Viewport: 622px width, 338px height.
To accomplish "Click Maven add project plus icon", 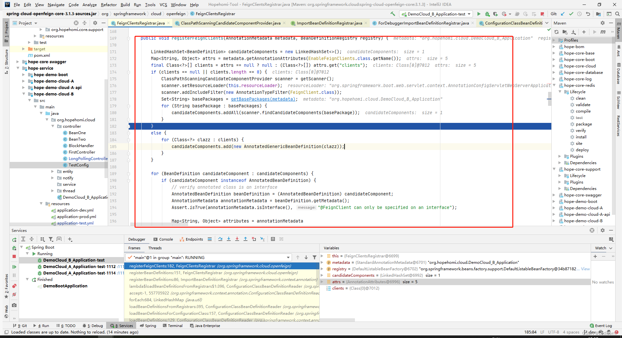I will point(584,32).
